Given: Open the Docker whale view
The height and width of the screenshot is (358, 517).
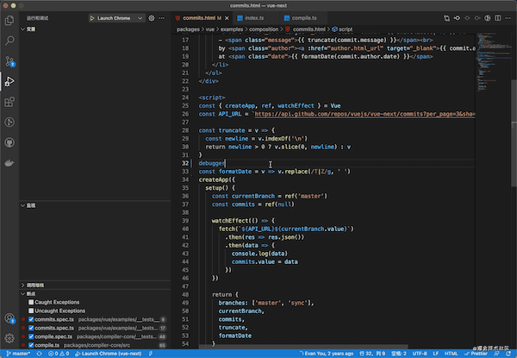Looking at the screenshot, I should [9, 163].
